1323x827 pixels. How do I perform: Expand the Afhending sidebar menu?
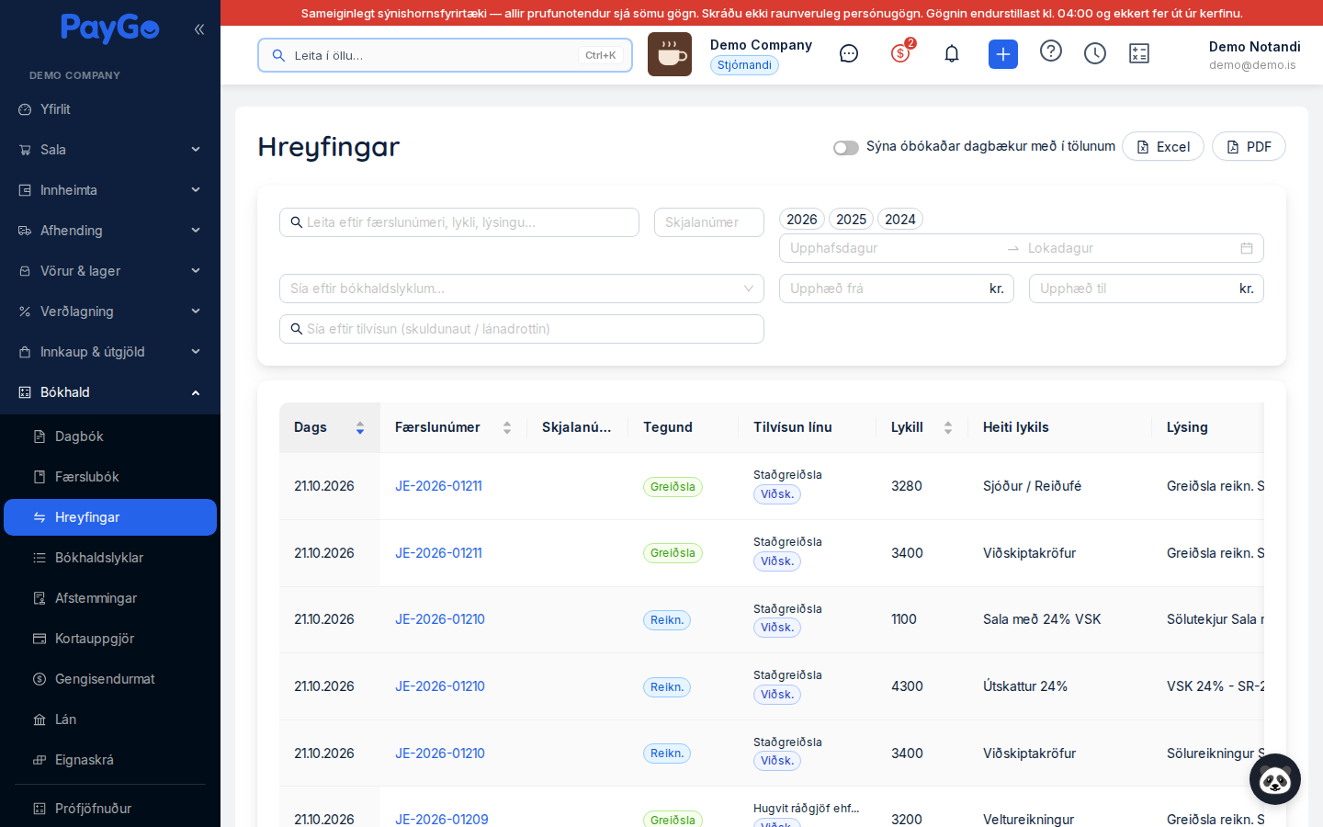[110, 231]
